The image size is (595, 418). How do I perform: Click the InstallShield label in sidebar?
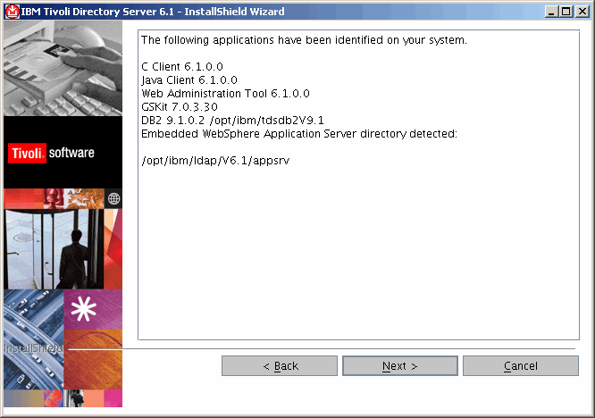[33, 348]
